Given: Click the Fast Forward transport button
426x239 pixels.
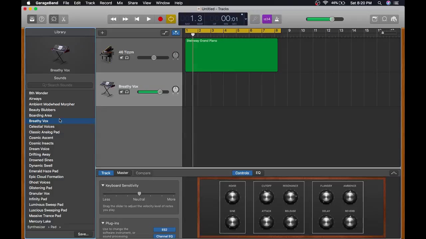Looking at the screenshot, I should point(125,19).
